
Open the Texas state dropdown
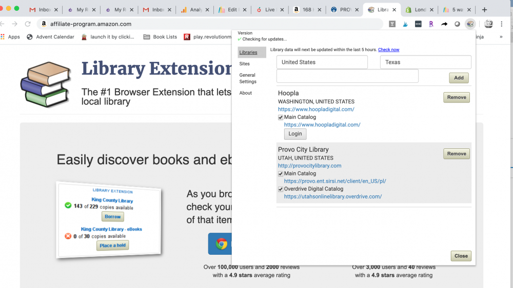426,62
